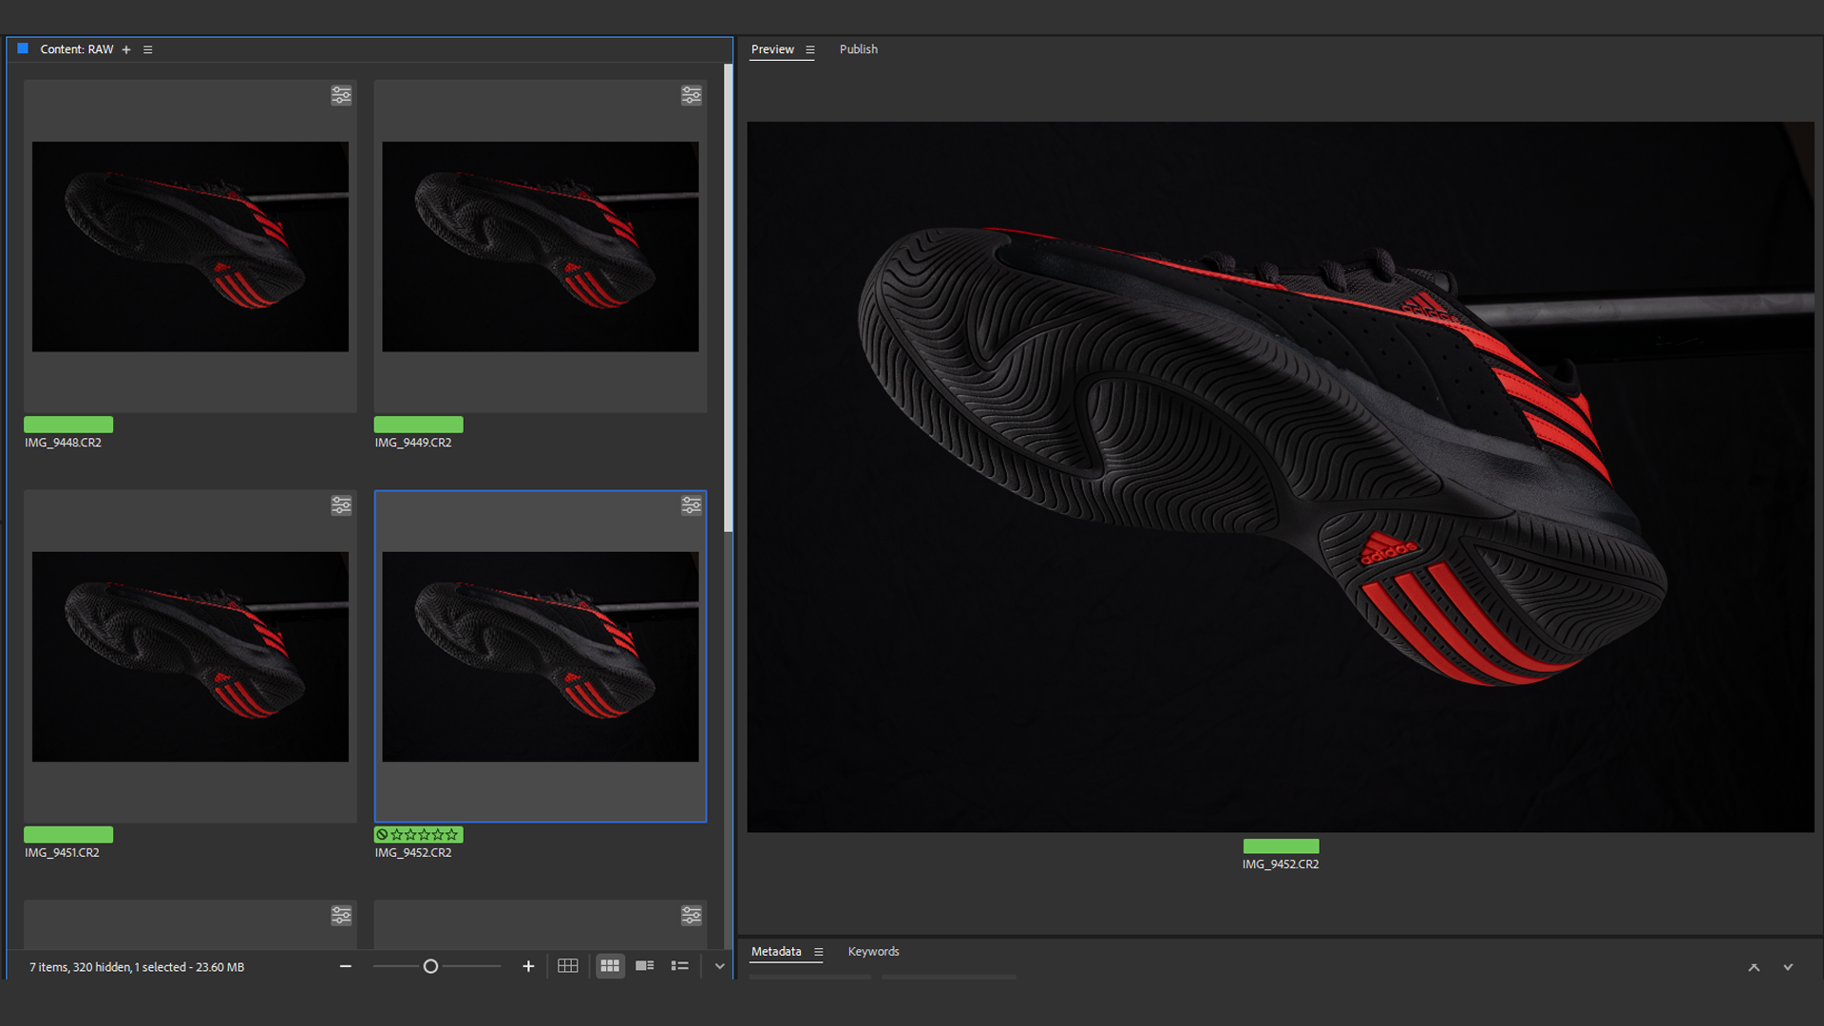Click larger thumbnail size plus button

(528, 966)
